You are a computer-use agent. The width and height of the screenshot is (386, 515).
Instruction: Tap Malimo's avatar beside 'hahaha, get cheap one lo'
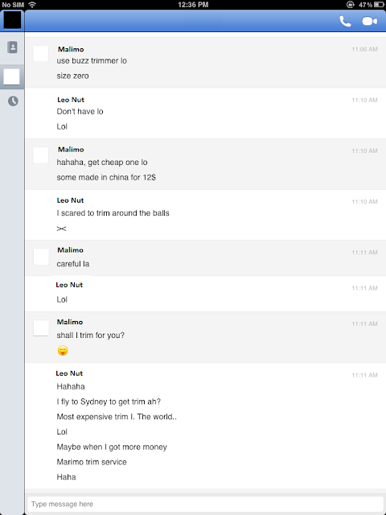pos(41,155)
